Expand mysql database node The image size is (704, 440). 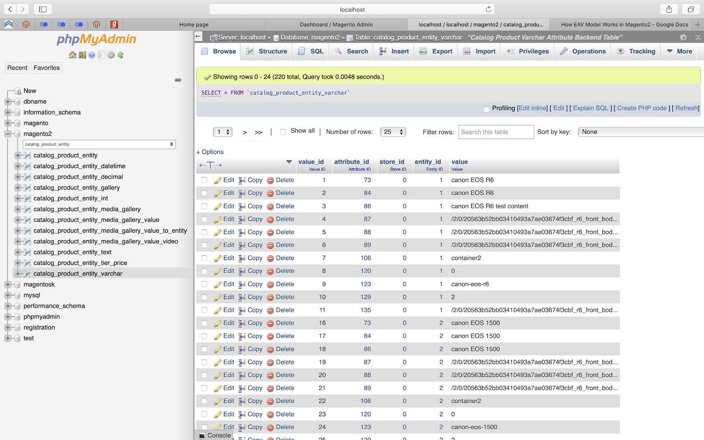coord(7,295)
